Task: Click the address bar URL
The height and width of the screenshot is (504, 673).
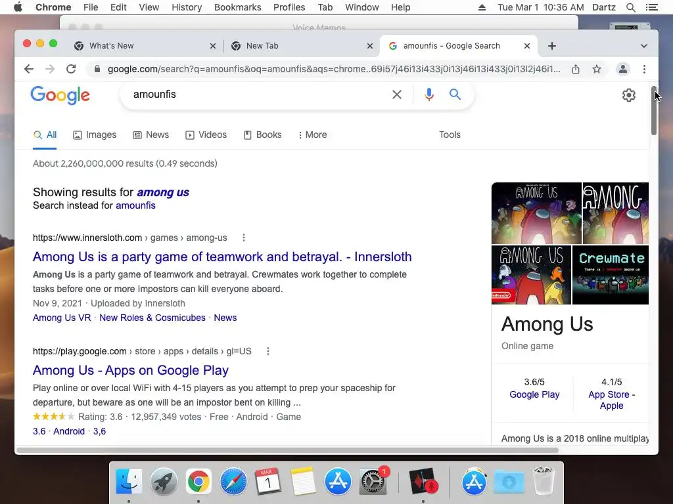Action: tap(334, 69)
